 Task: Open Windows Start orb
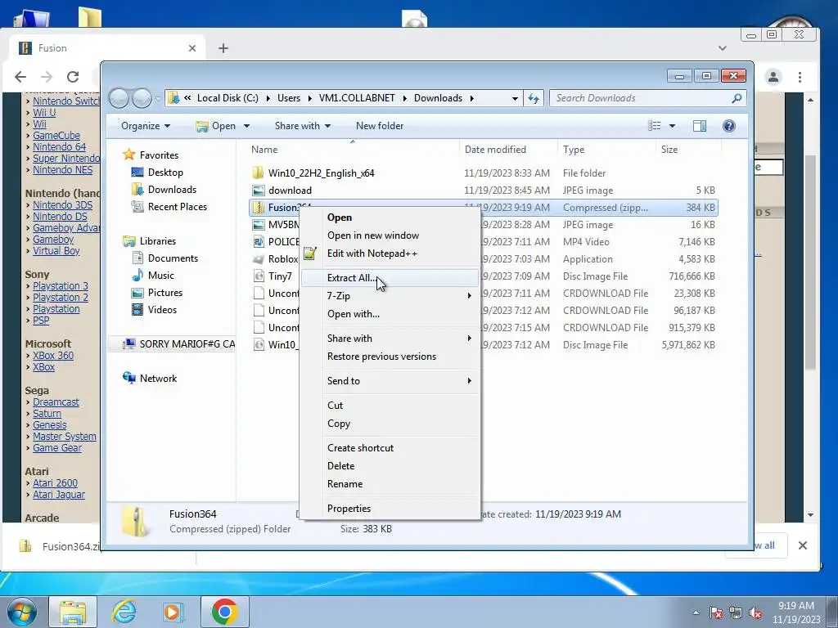pyautogui.click(x=22, y=612)
